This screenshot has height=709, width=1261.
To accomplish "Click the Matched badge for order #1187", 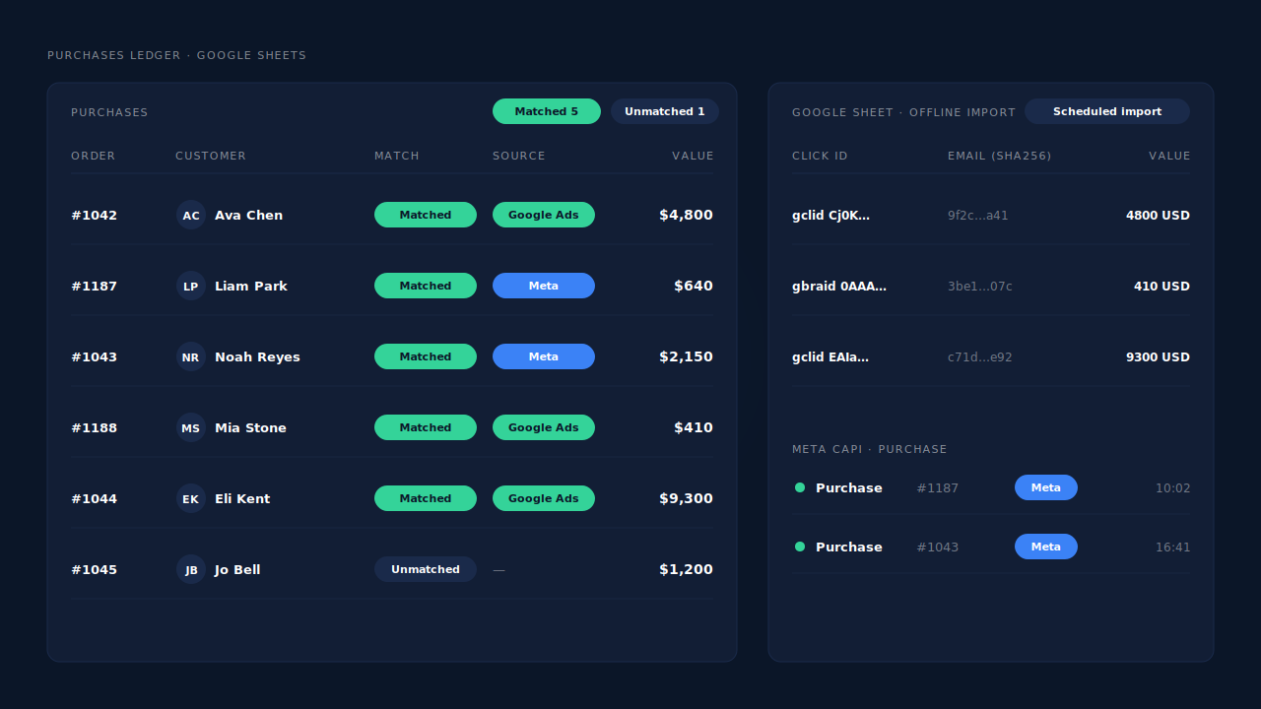I will [426, 286].
